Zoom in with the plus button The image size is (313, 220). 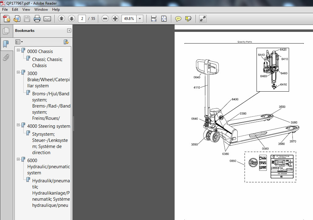pos(115,19)
